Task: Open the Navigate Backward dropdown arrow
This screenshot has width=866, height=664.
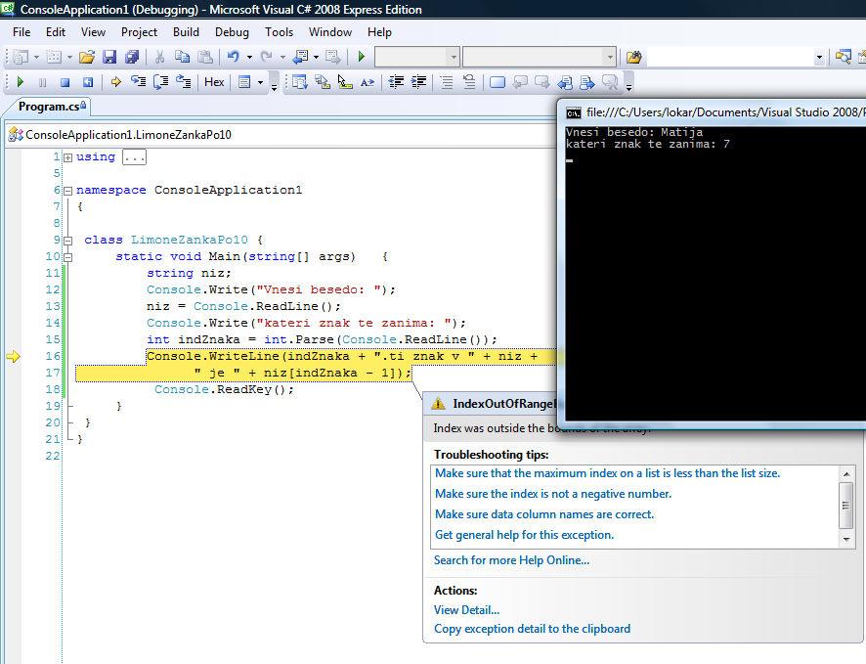Action: (316, 57)
